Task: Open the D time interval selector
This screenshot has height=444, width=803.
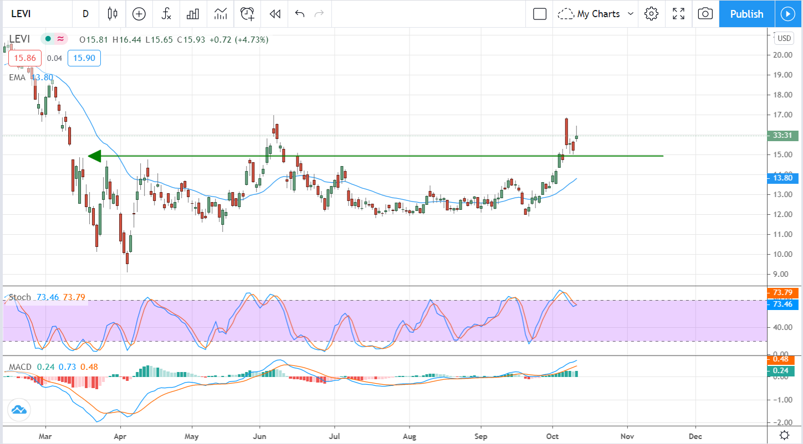Action: [x=85, y=14]
